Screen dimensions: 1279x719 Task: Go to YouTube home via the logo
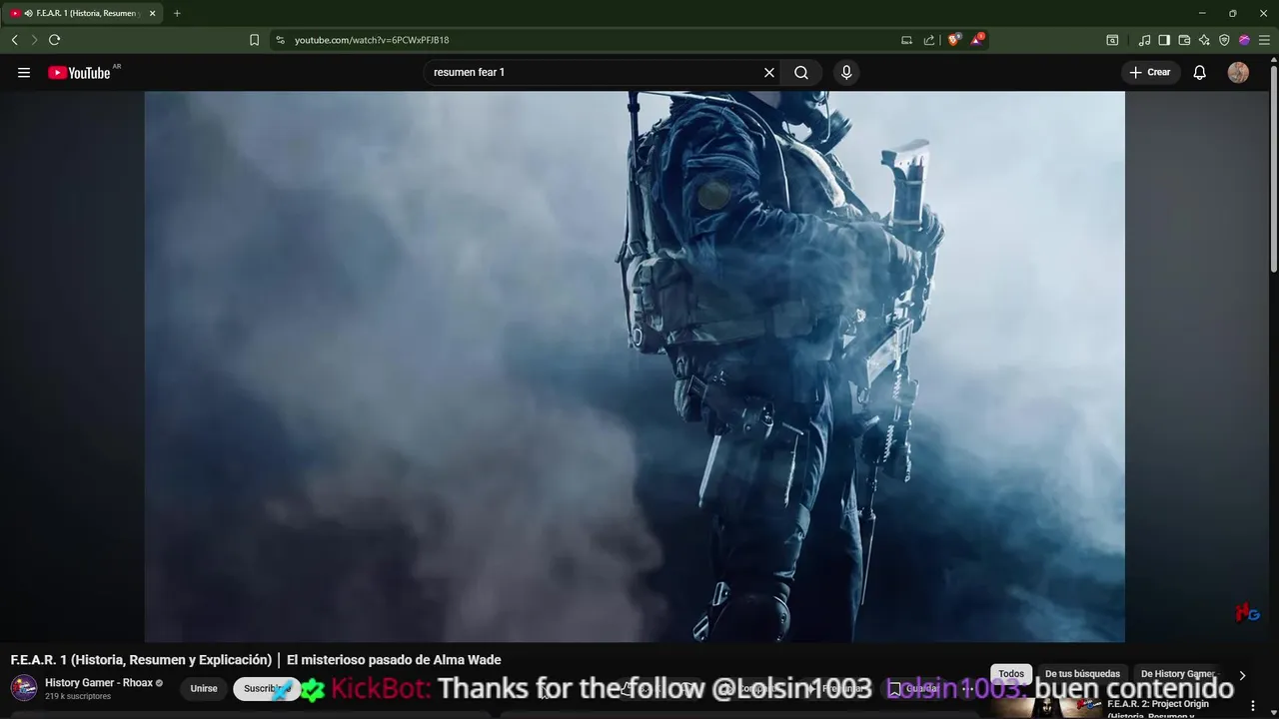(79, 72)
